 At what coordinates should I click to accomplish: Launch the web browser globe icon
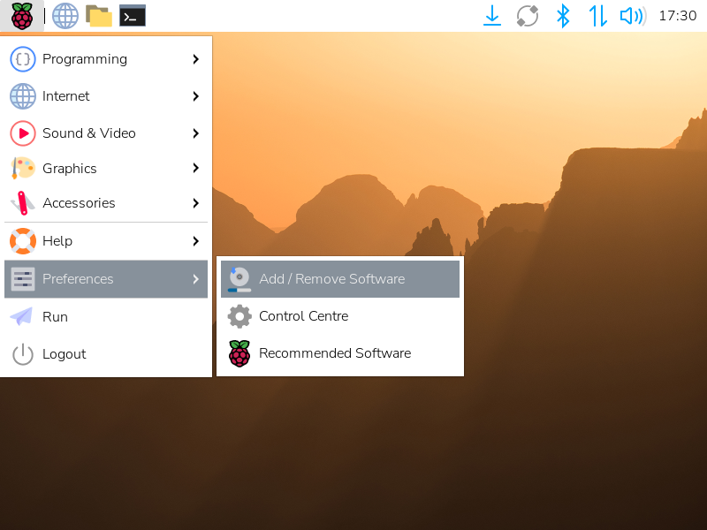pyautogui.click(x=65, y=16)
